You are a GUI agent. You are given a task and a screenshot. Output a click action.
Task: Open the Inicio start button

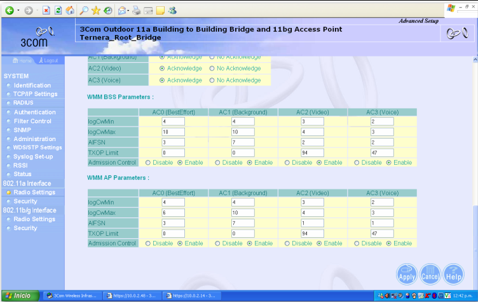point(18,296)
